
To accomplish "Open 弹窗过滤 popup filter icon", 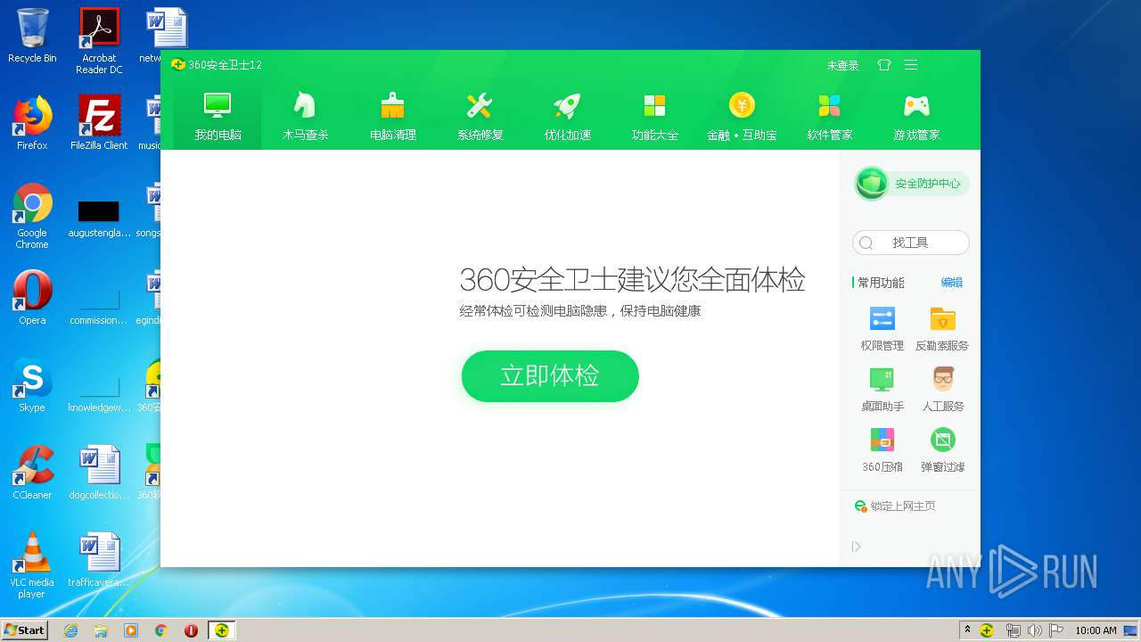I will pyautogui.click(x=942, y=449).
